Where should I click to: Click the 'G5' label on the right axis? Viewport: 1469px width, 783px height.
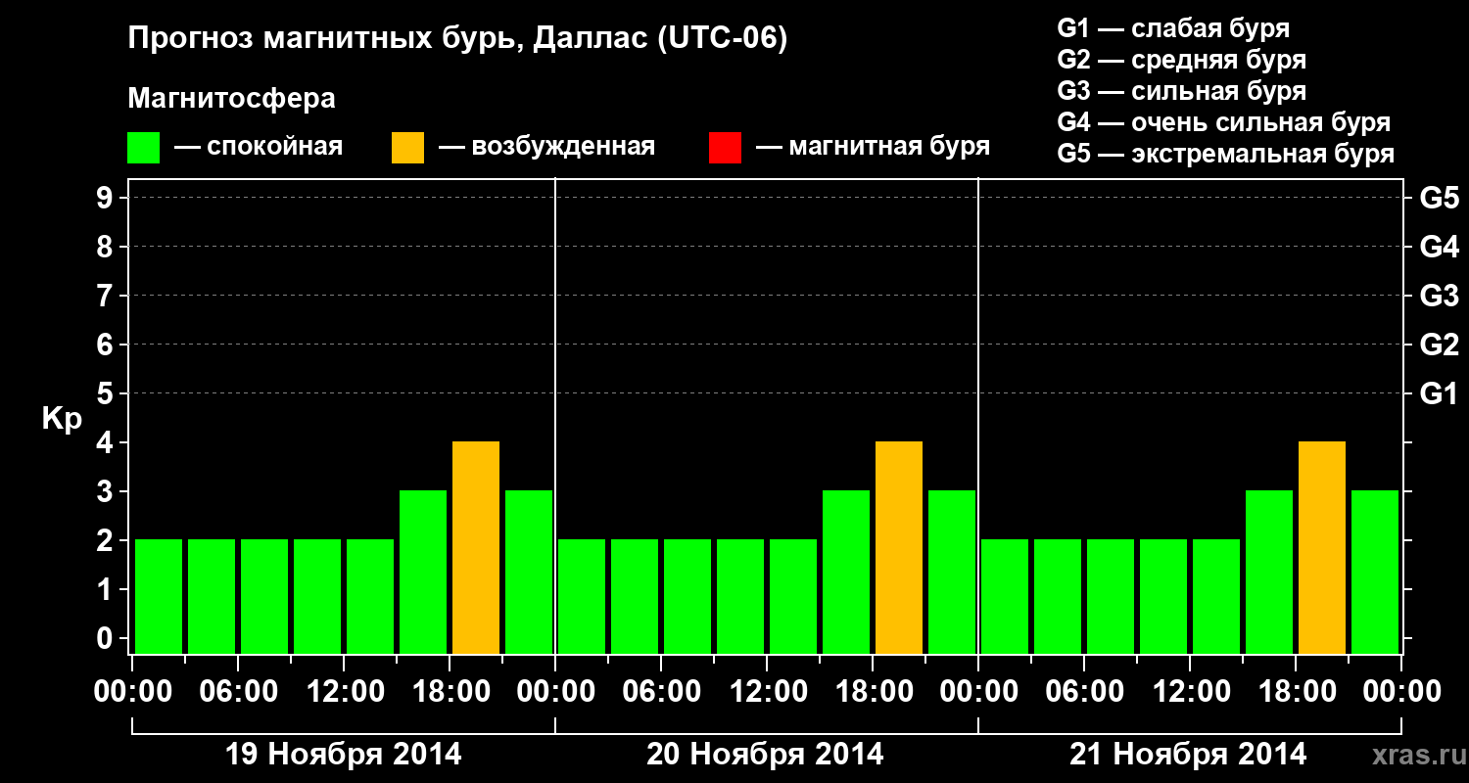pos(1440,198)
